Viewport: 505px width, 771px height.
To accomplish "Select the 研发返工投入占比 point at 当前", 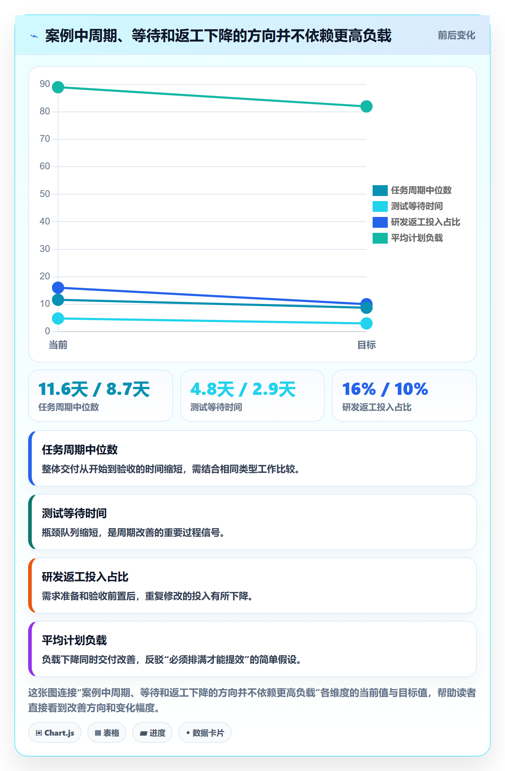I will tap(58, 288).
